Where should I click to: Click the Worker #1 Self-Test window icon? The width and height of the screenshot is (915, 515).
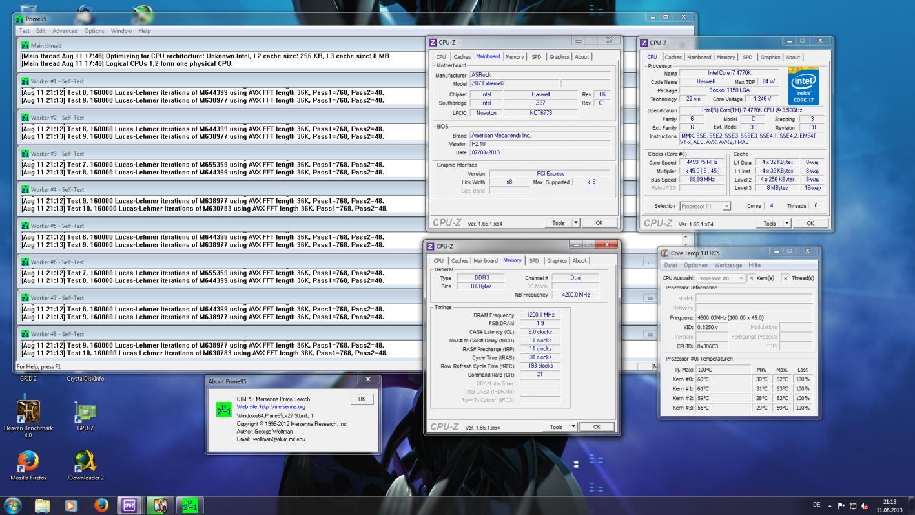(x=25, y=81)
